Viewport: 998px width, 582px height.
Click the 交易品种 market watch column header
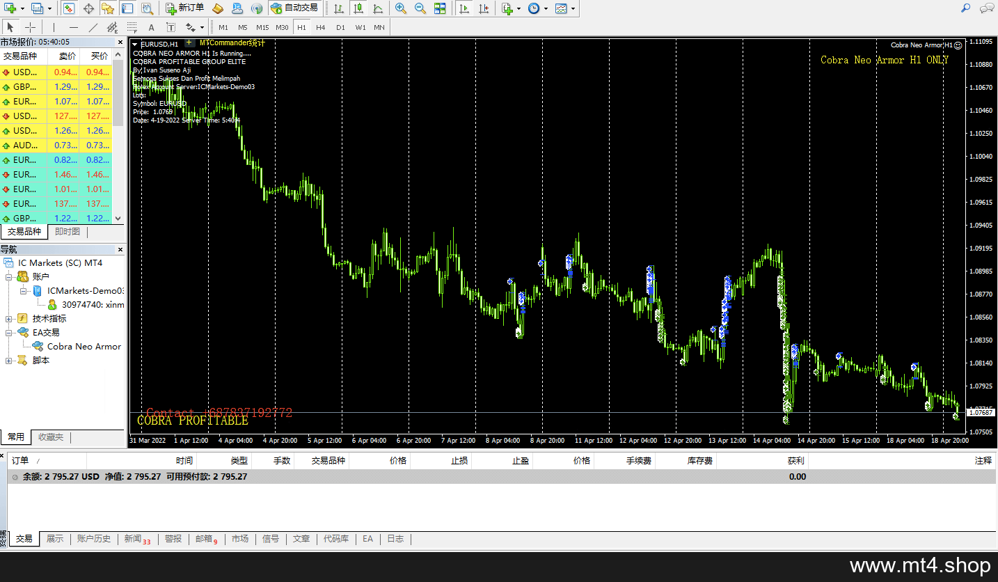23,56
